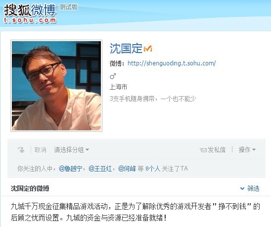Open the shenguoding.t.sohu.com profile link
The image size is (271, 227).
click(172, 63)
